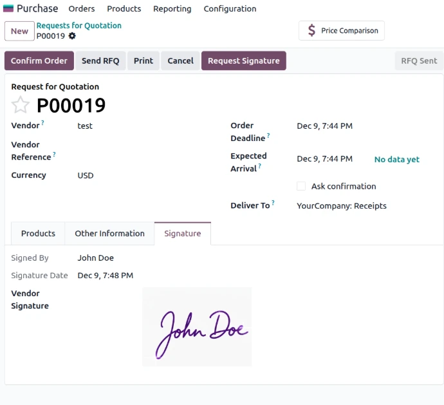The image size is (444, 405).
Task: Open the Reporting menu
Action: [x=172, y=9]
